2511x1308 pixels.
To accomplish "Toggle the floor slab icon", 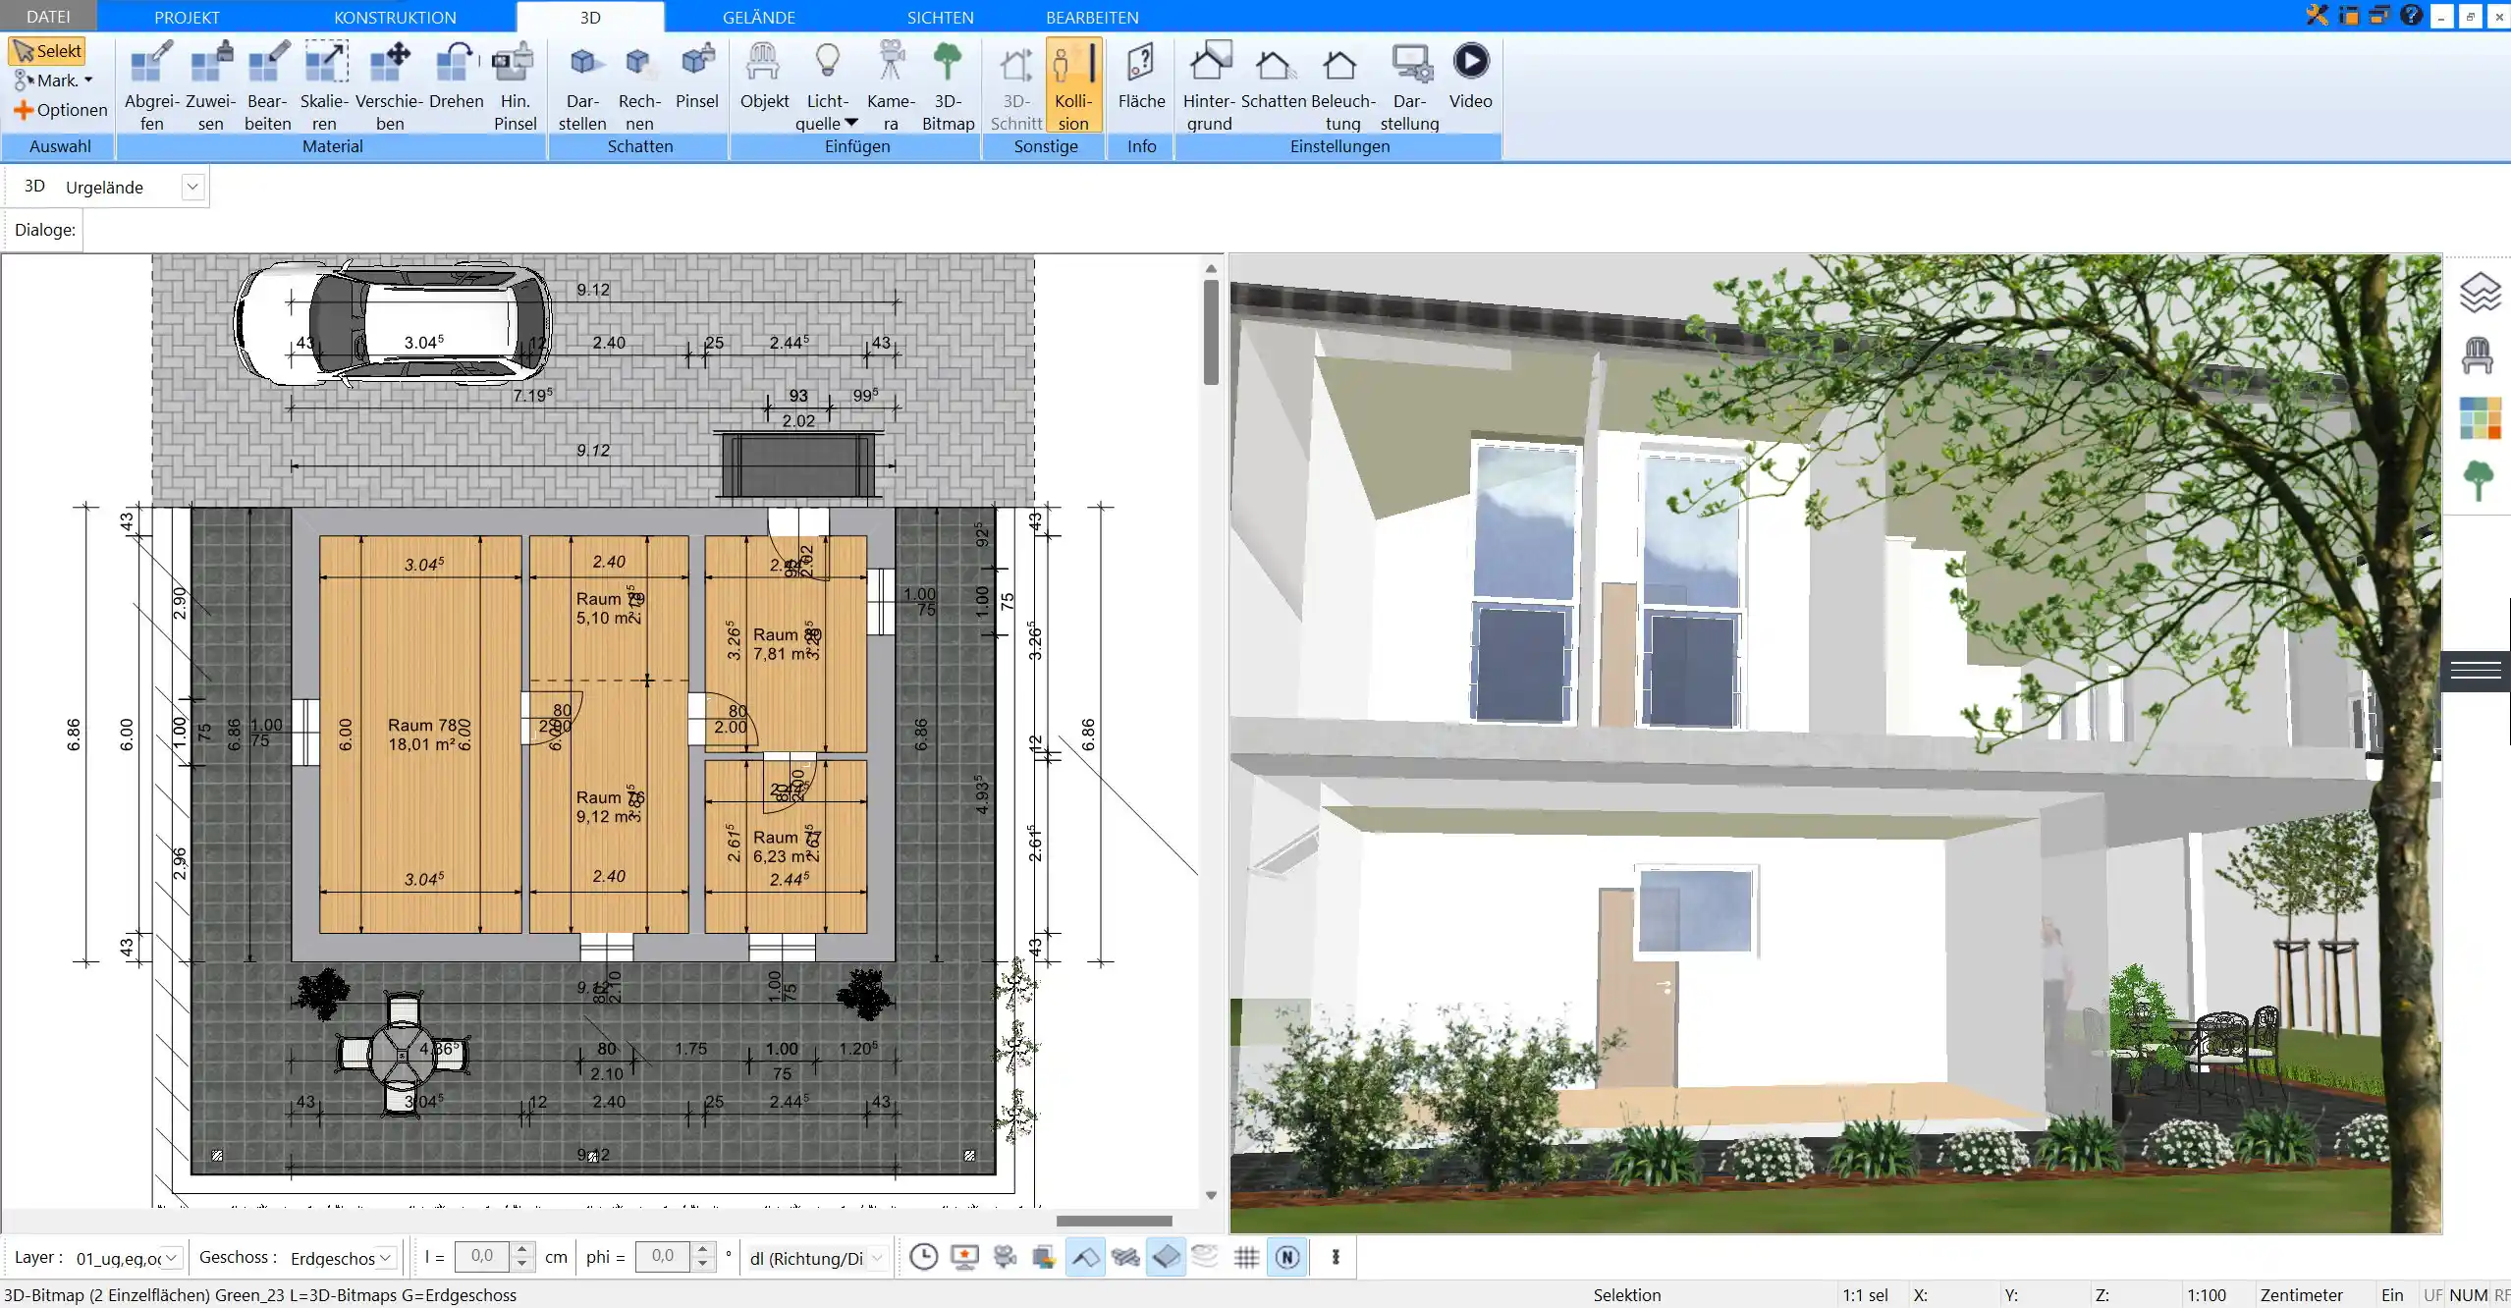I will (1166, 1257).
